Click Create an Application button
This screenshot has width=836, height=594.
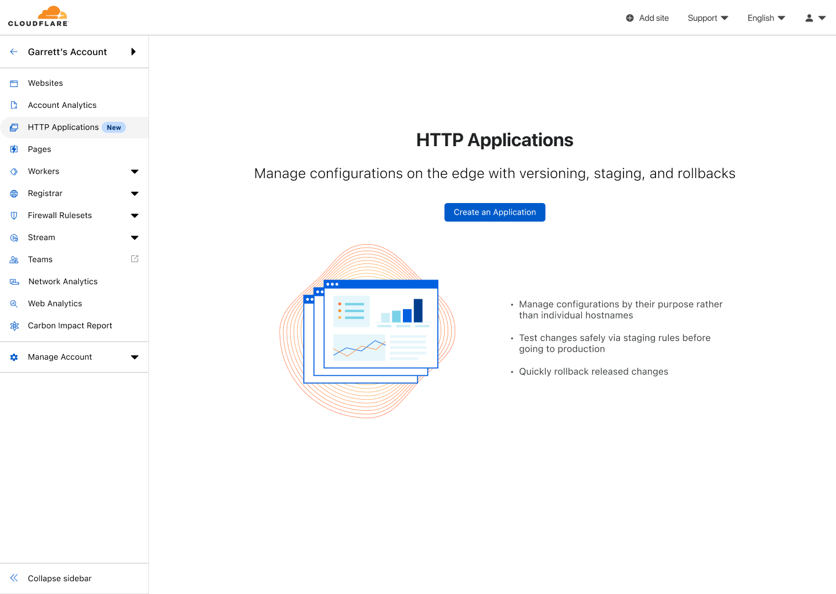point(495,212)
